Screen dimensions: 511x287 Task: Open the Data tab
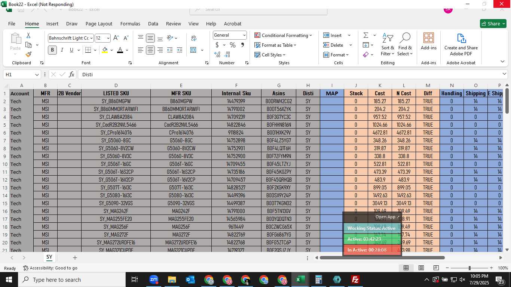(x=153, y=24)
